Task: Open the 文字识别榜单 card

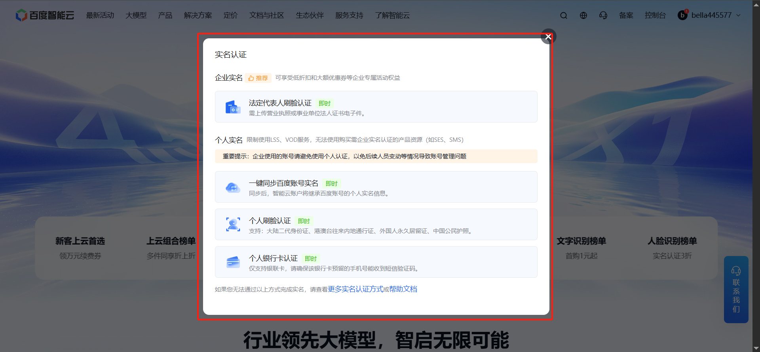Action: coord(581,248)
